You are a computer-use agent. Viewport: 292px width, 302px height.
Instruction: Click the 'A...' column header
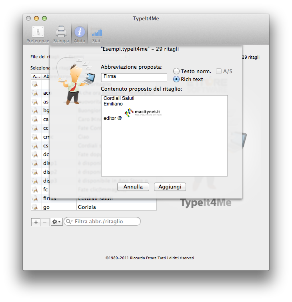coord(36,76)
